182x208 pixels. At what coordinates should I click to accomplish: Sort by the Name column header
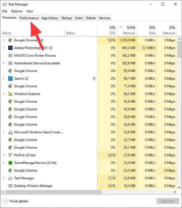click(33, 30)
